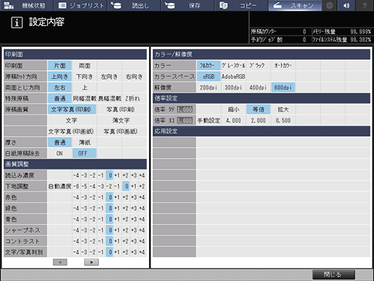Select 等倍 full size magnification
Screen dimensions: 374x281
pos(258,109)
